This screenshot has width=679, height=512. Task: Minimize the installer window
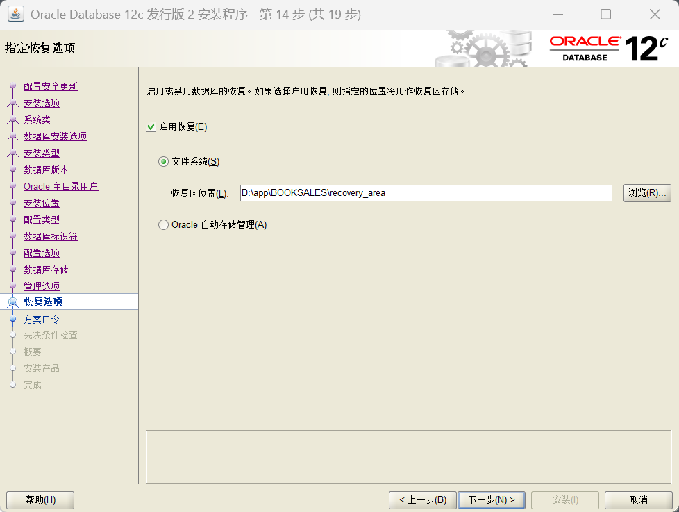point(558,15)
